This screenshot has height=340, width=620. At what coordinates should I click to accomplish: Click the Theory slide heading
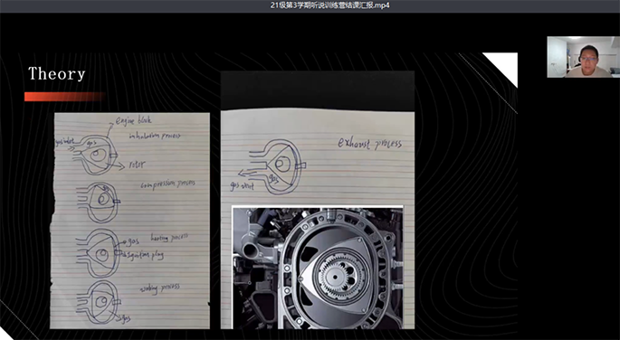point(56,74)
